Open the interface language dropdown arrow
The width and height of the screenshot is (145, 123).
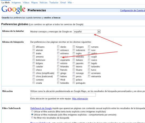[99, 32]
